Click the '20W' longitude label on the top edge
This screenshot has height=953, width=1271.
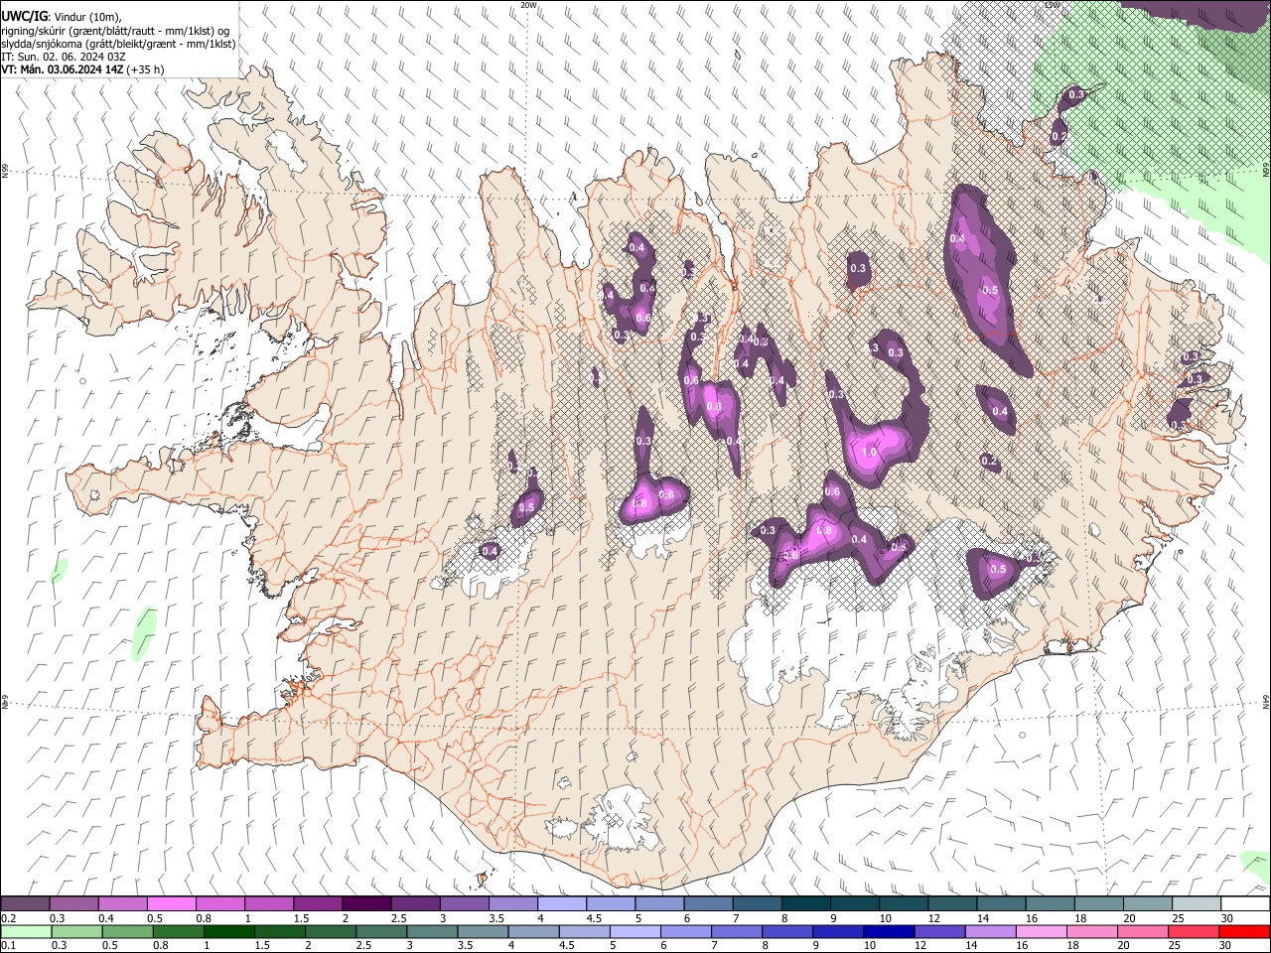[528, 5]
